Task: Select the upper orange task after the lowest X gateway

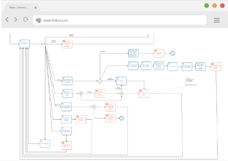Action: pos(111,107)
